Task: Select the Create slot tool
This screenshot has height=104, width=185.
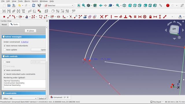Action: click(58, 17)
